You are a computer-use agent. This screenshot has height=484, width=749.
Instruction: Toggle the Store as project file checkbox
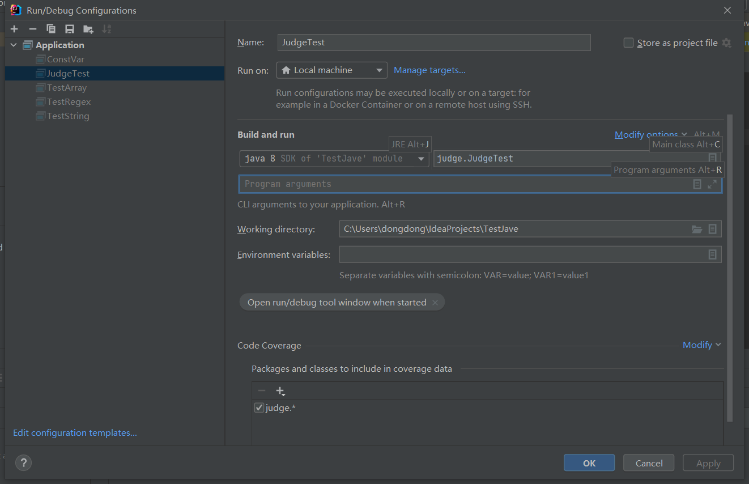pyautogui.click(x=628, y=43)
